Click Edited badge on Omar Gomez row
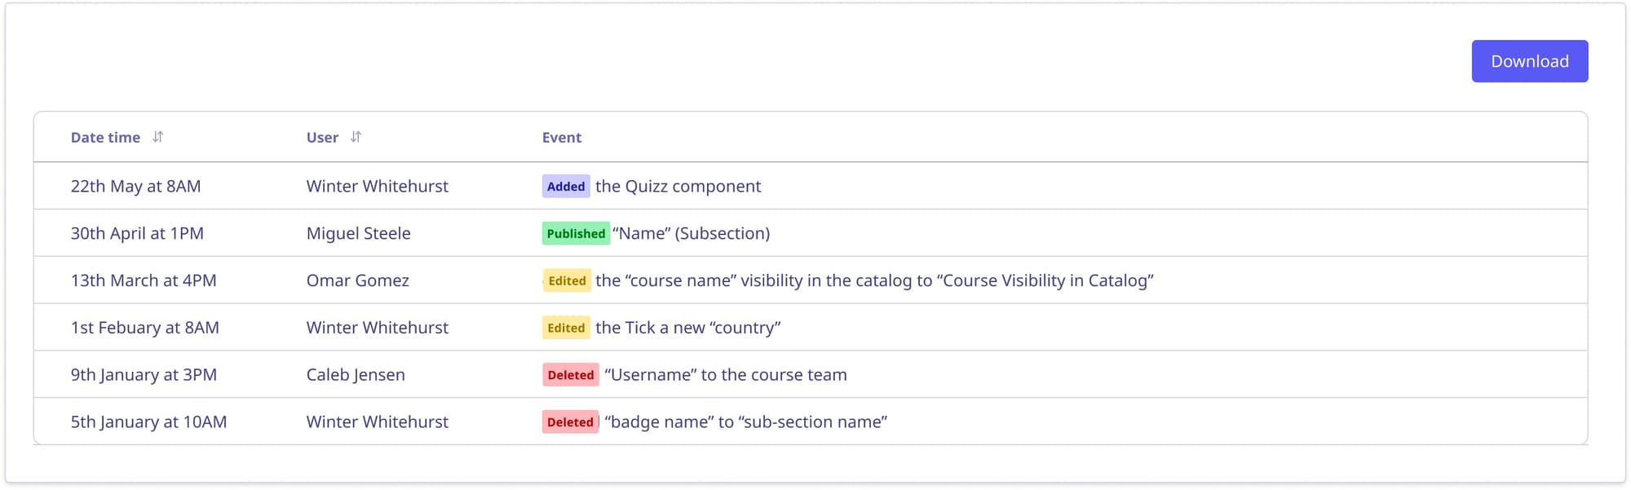Screen dimensions: 1631x490 pyautogui.click(x=567, y=281)
